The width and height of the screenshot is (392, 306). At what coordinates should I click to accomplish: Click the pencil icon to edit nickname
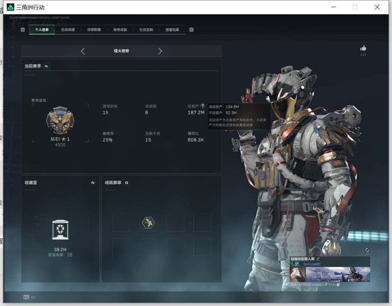click(x=318, y=259)
